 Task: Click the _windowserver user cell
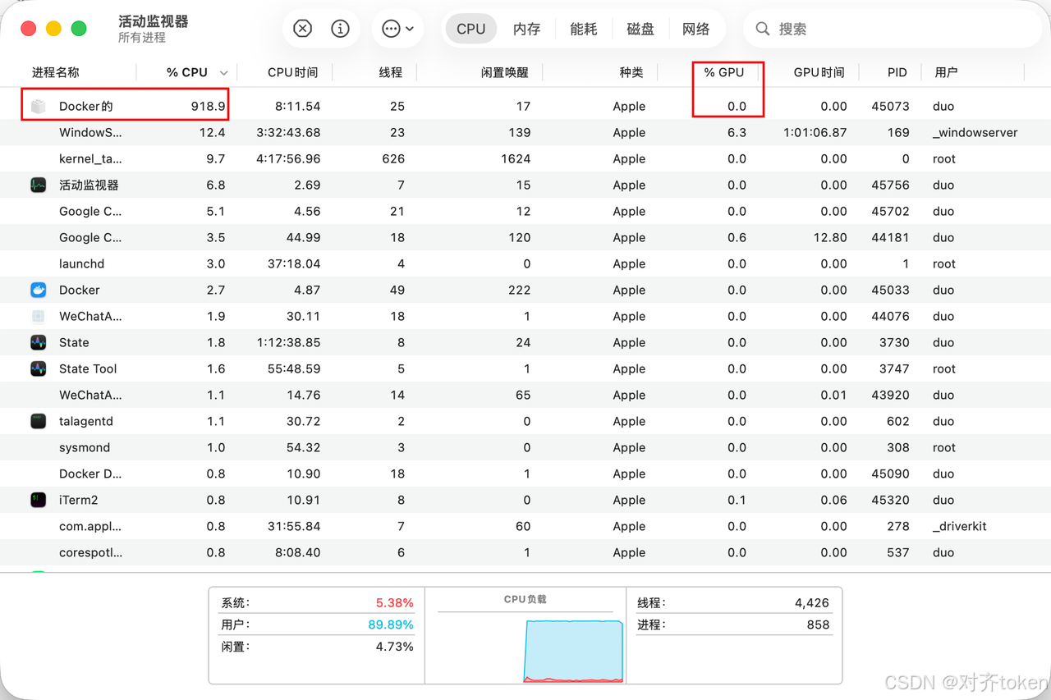pos(975,132)
